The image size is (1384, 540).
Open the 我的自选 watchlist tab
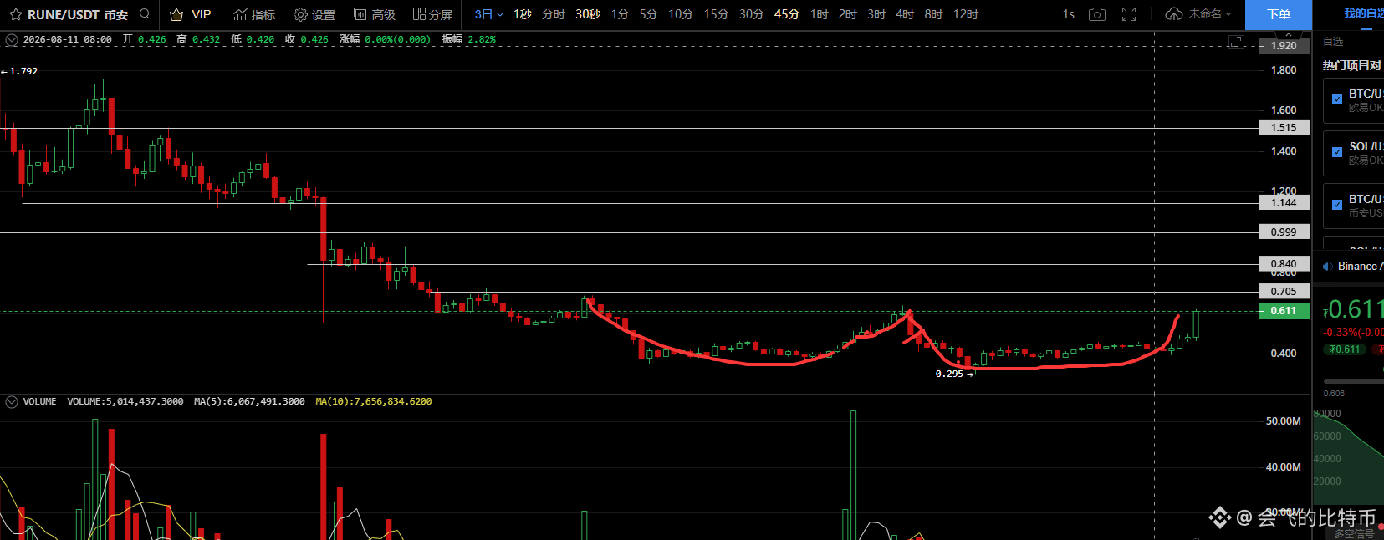[1363, 13]
